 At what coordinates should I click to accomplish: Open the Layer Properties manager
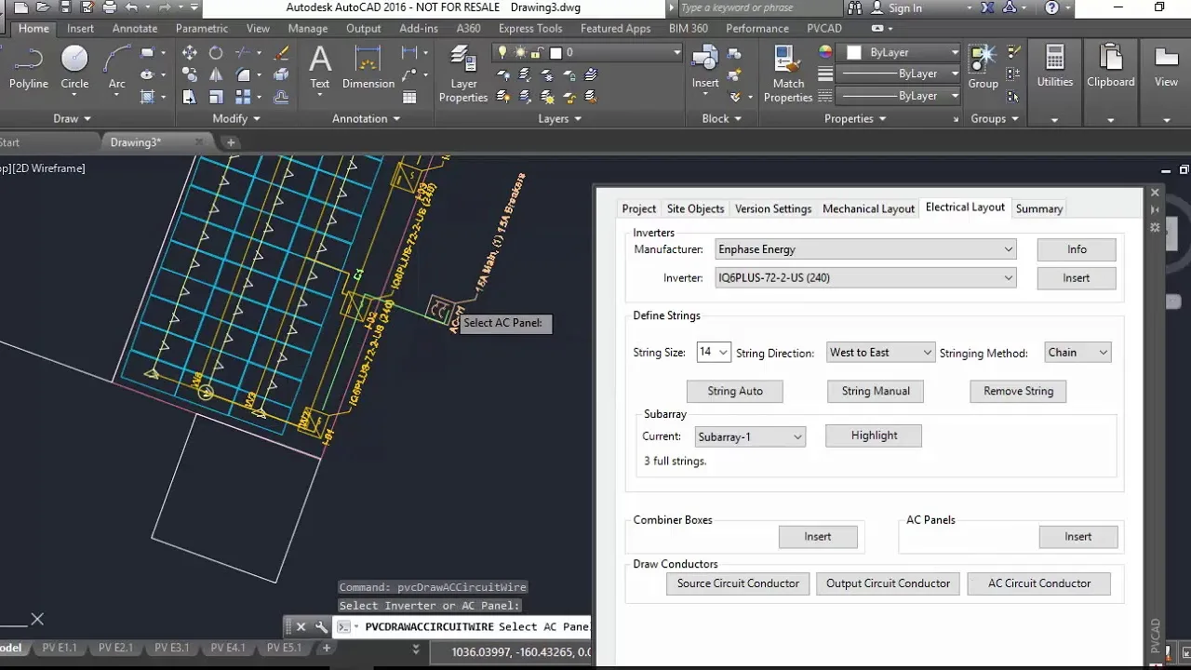click(x=463, y=74)
